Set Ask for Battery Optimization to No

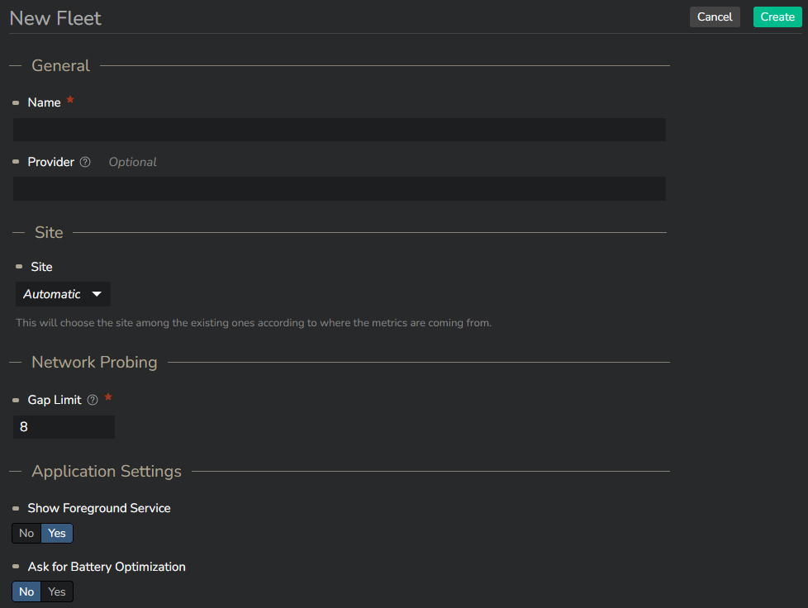26,591
